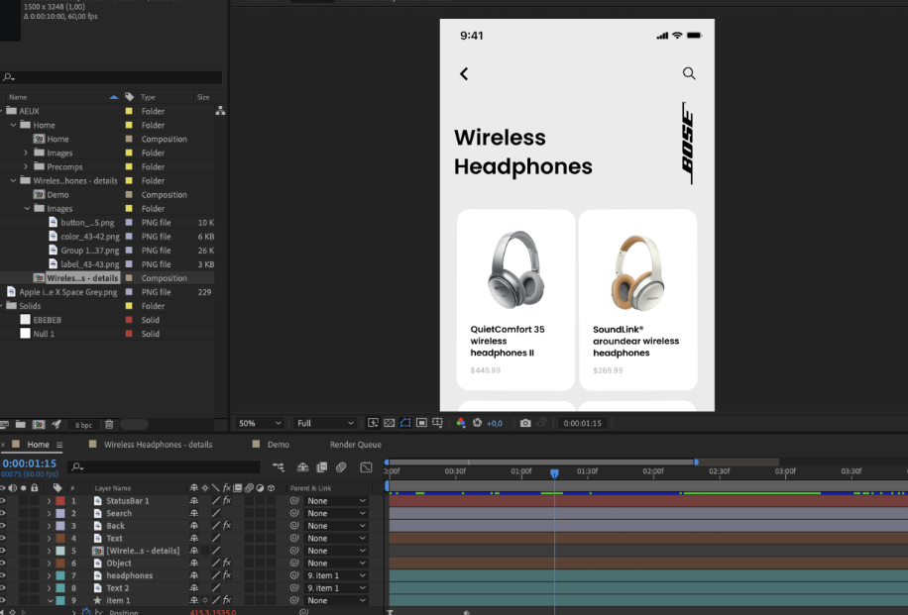The width and height of the screenshot is (908, 615).
Task: Switch to Wireless Headphones - details timeline tab
Action: (x=158, y=445)
